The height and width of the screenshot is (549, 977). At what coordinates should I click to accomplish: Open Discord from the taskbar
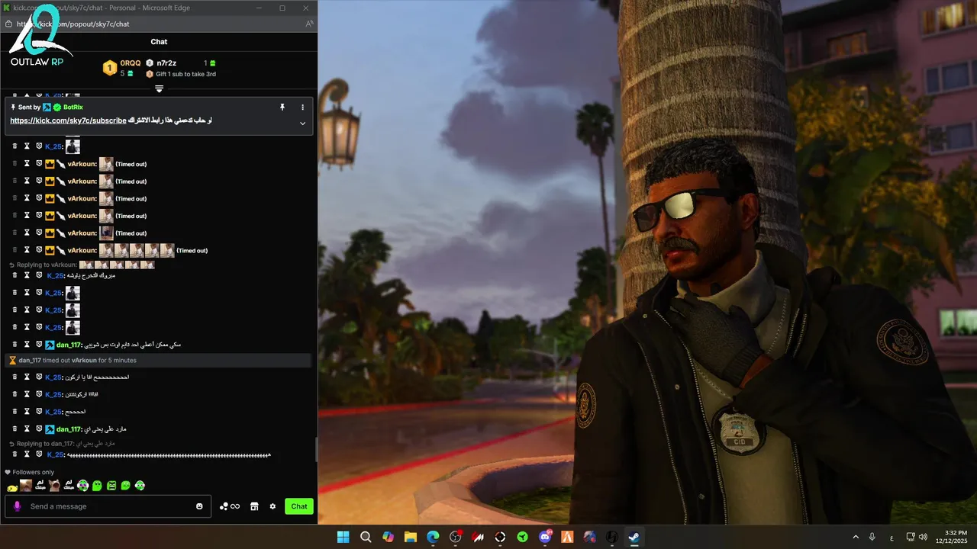[x=545, y=537]
